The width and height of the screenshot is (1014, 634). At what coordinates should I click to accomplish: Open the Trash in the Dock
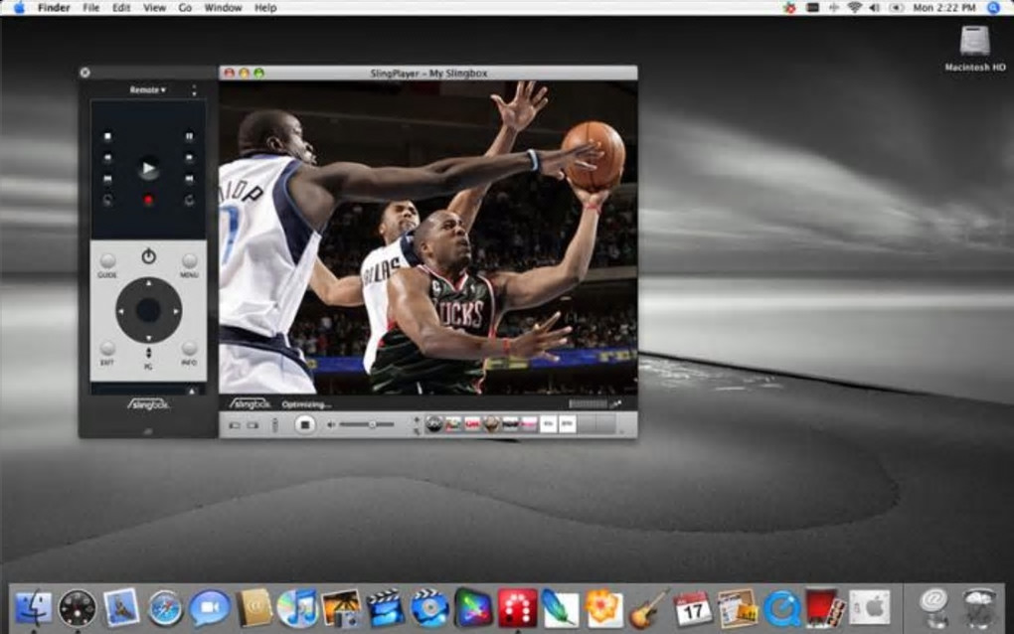coord(978,608)
